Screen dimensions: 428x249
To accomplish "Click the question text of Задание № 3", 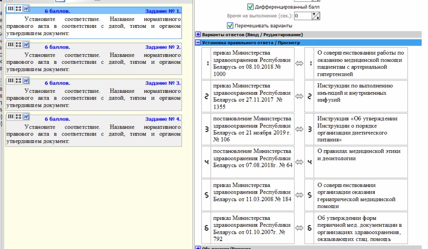I will 94,98.
